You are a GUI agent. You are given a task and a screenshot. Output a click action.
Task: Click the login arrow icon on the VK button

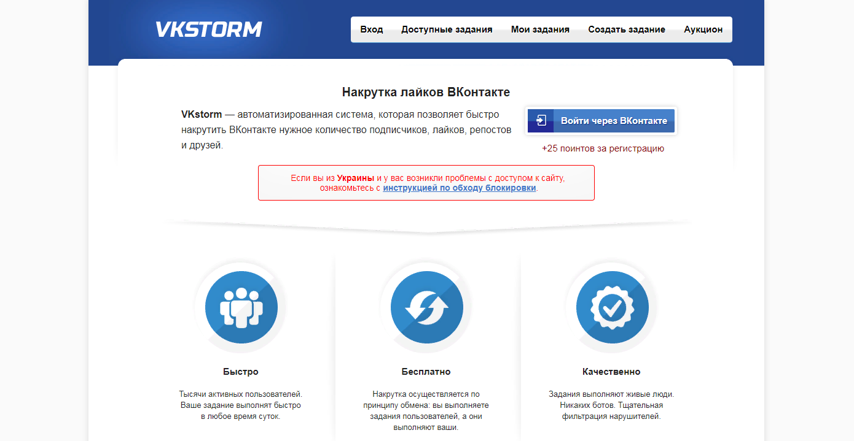coord(541,121)
